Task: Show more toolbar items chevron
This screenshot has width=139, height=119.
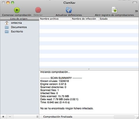Action: 136,11
